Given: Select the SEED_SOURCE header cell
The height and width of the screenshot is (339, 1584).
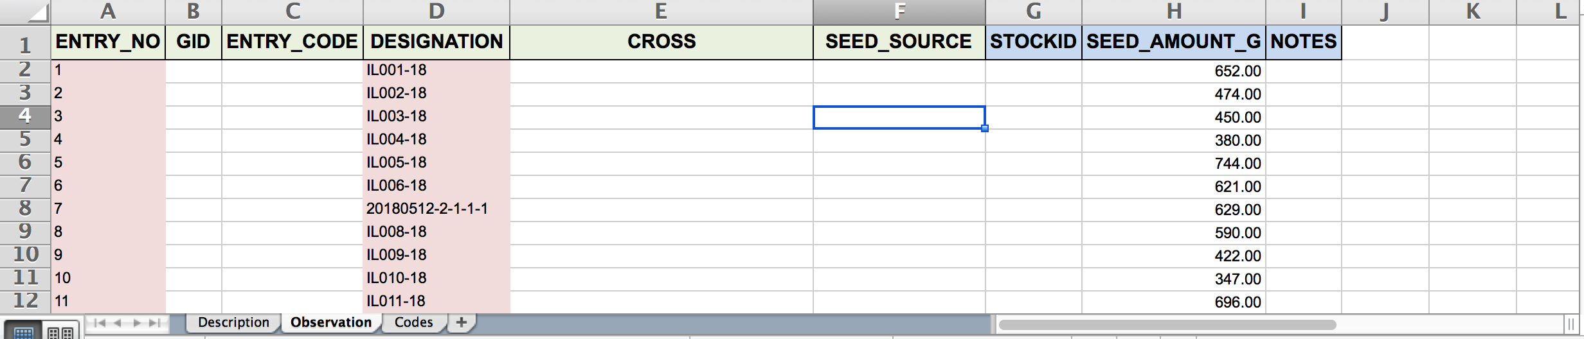Looking at the screenshot, I should (899, 42).
